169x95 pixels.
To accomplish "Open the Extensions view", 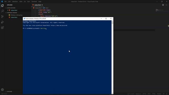I will [x=2, y=27].
